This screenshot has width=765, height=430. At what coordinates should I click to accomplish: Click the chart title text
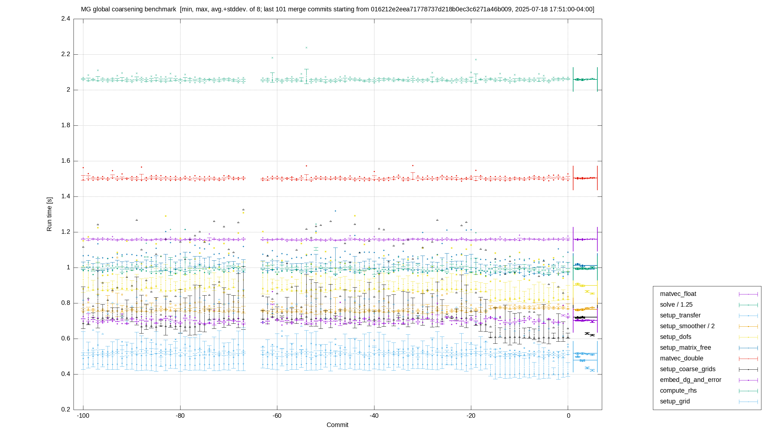(x=338, y=9)
